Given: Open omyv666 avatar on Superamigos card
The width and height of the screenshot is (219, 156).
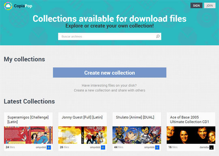Looking at the screenshot, I should 49,148.
